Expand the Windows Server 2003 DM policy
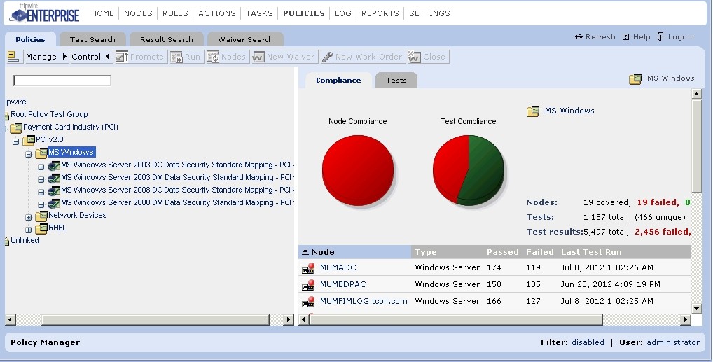The width and height of the screenshot is (713, 362). [x=41, y=180]
